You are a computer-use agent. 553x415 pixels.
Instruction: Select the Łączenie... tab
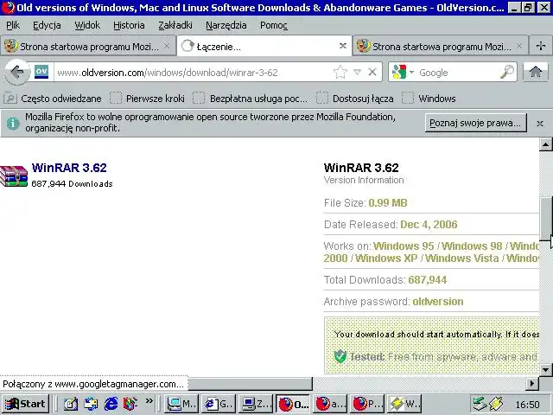[264, 46]
